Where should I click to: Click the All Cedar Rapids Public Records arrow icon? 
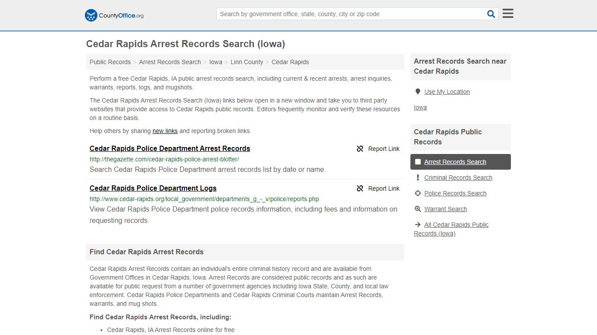[418, 225]
